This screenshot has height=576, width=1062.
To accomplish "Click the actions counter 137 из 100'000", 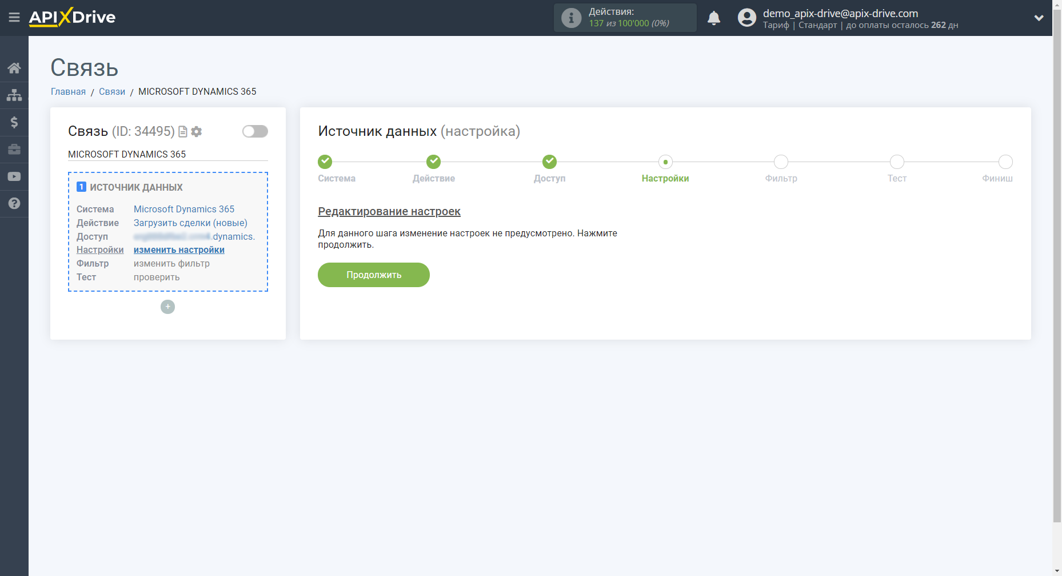I will 629,23.
